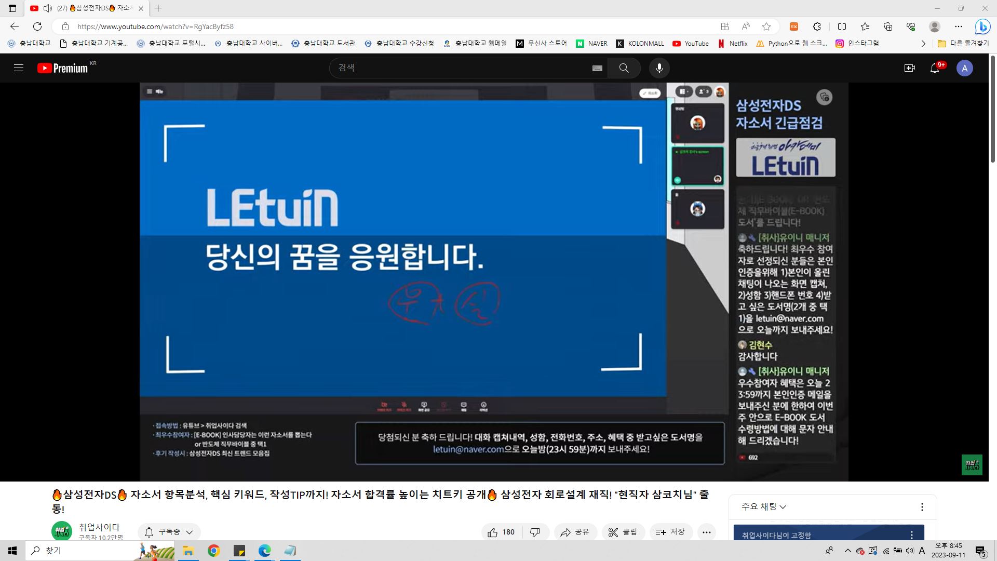Open the 취업사이다 channel avatar
Image resolution: width=997 pixels, height=561 pixels.
(x=62, y=531)
